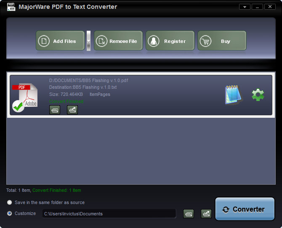
Task: Click the app logo in title bar
Action: click(x=11, y=7)
